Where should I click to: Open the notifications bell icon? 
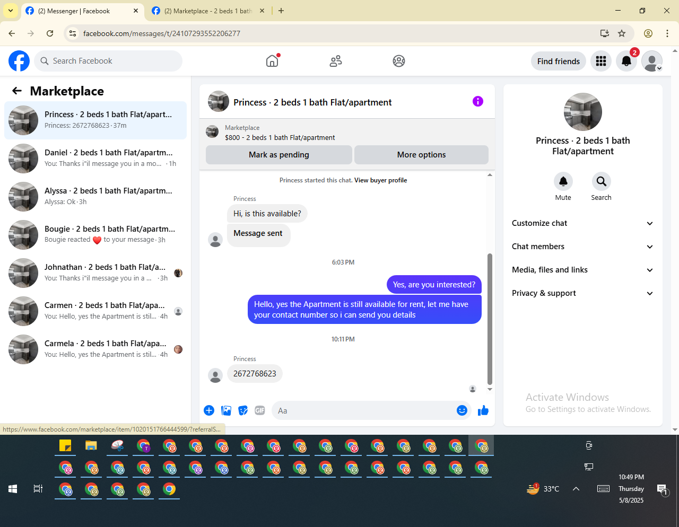tap(626, 61)
